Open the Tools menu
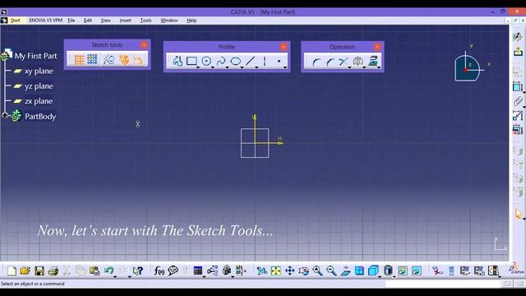 click(x=145, y=21)
